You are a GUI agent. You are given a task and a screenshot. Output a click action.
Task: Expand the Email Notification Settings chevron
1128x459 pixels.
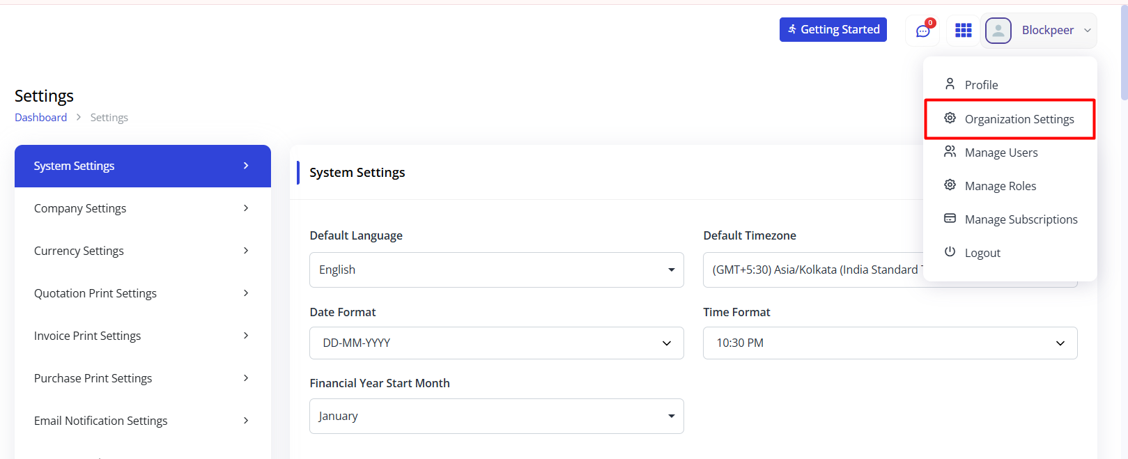tap(246, 421)
